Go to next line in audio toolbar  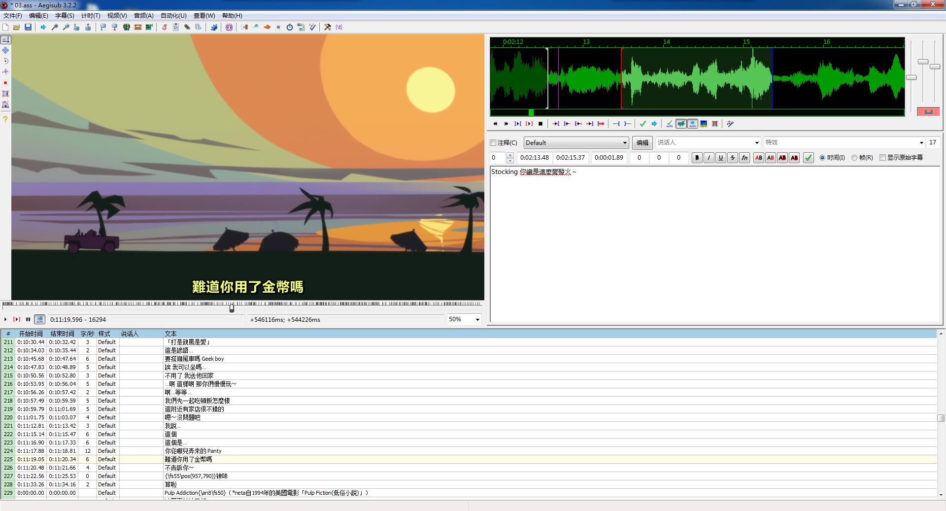[x=507, y=124]
